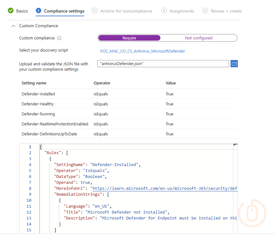The width and height of the screenshot is (276, 237).
Task: Click the Basics green checkmark icon
Action: [11, 11]
